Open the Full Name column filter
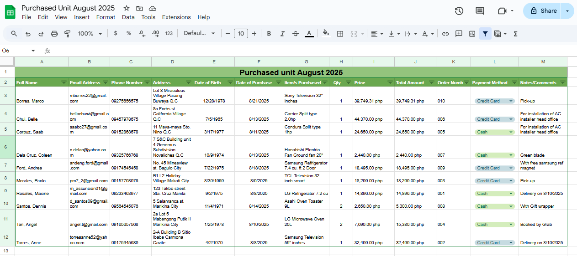This screenshot has height=256, width=577. [x=64, y=82]
